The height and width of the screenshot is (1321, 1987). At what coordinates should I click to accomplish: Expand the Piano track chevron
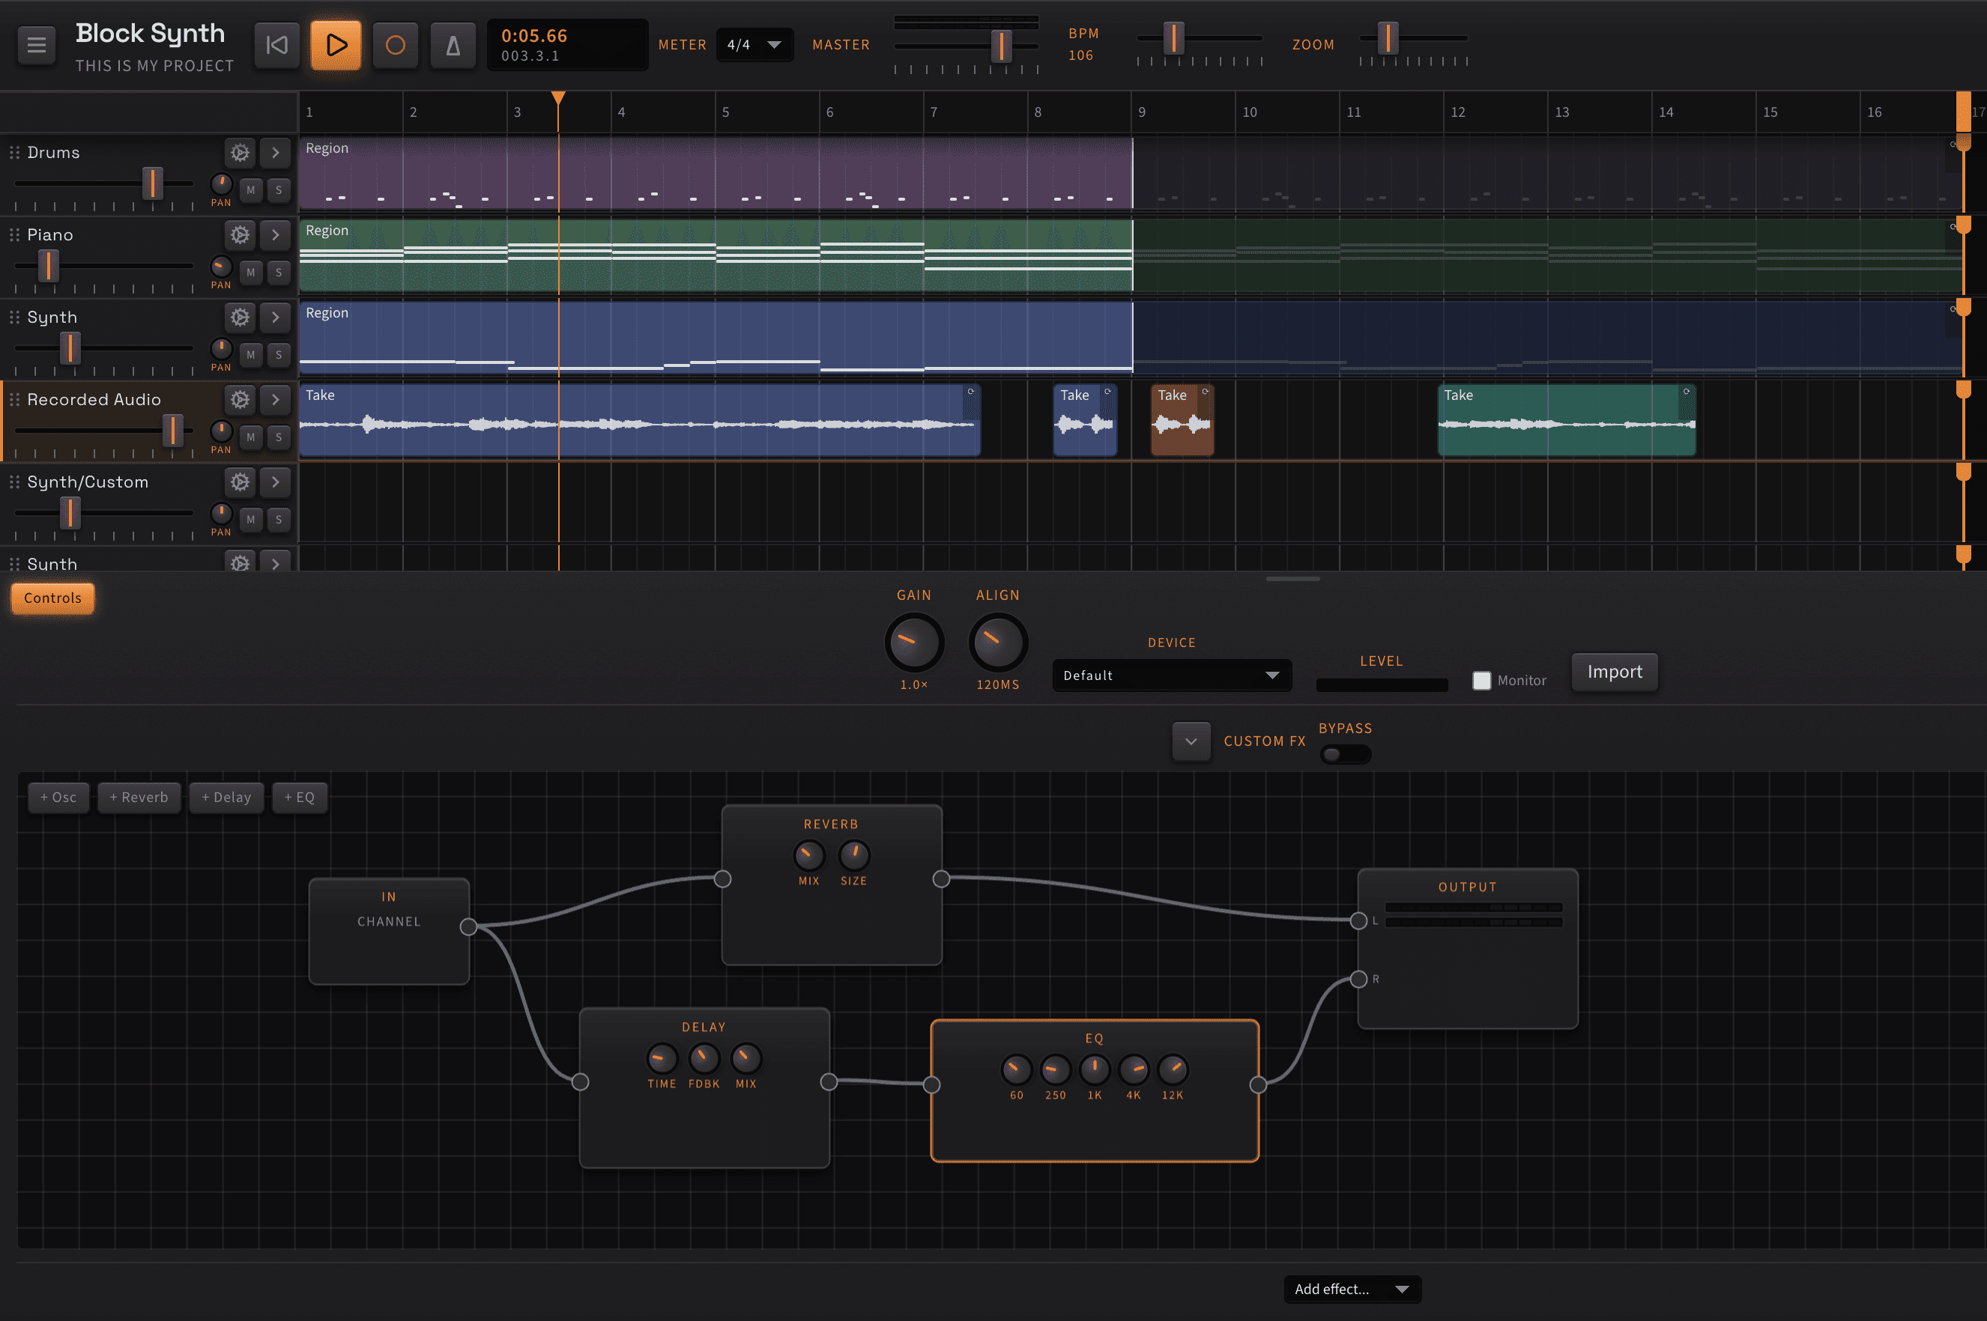tap(275, 235)
